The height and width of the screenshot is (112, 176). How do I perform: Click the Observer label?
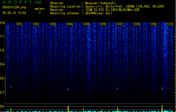(57, 3)
